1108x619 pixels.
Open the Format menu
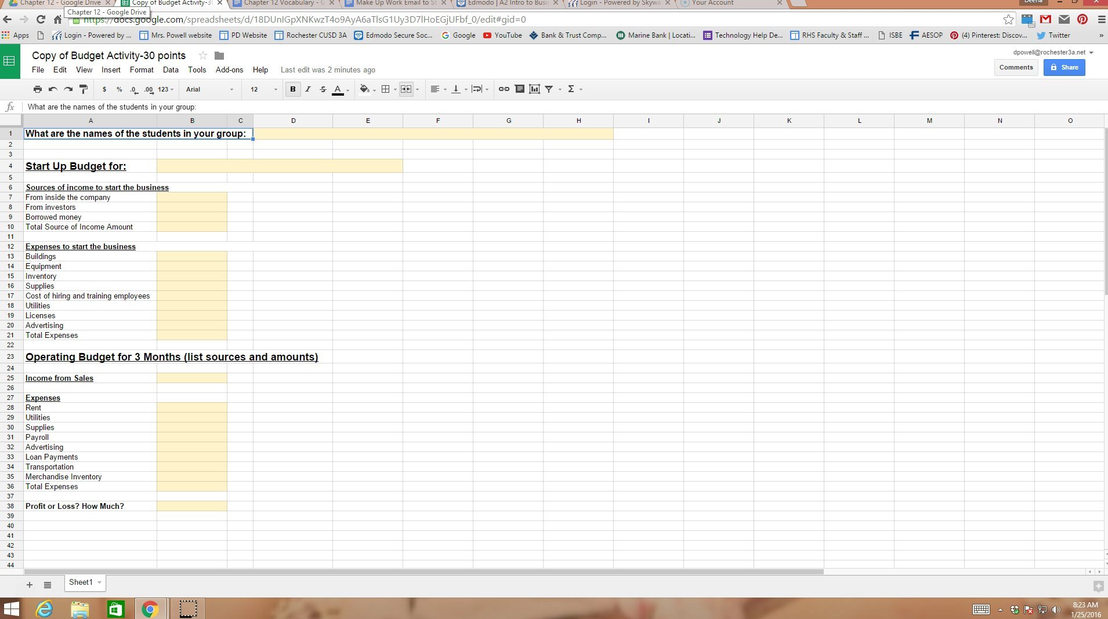coord(142,70)
